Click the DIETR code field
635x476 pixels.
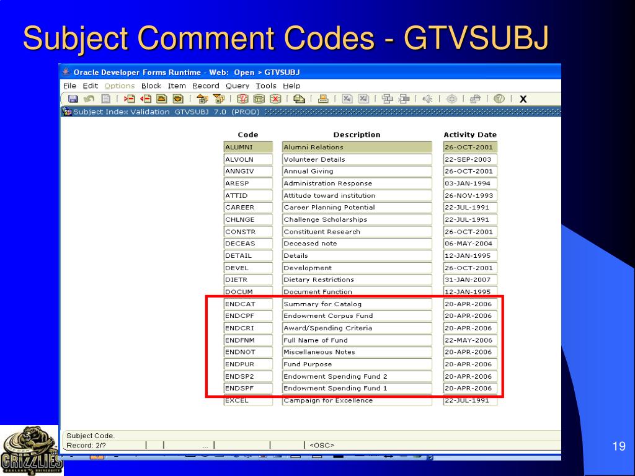pyautogui.click(x=248, y=280)
